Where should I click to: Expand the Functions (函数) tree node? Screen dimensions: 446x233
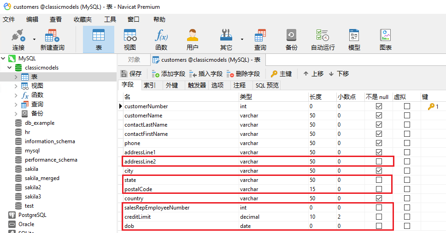coord(16,95)
